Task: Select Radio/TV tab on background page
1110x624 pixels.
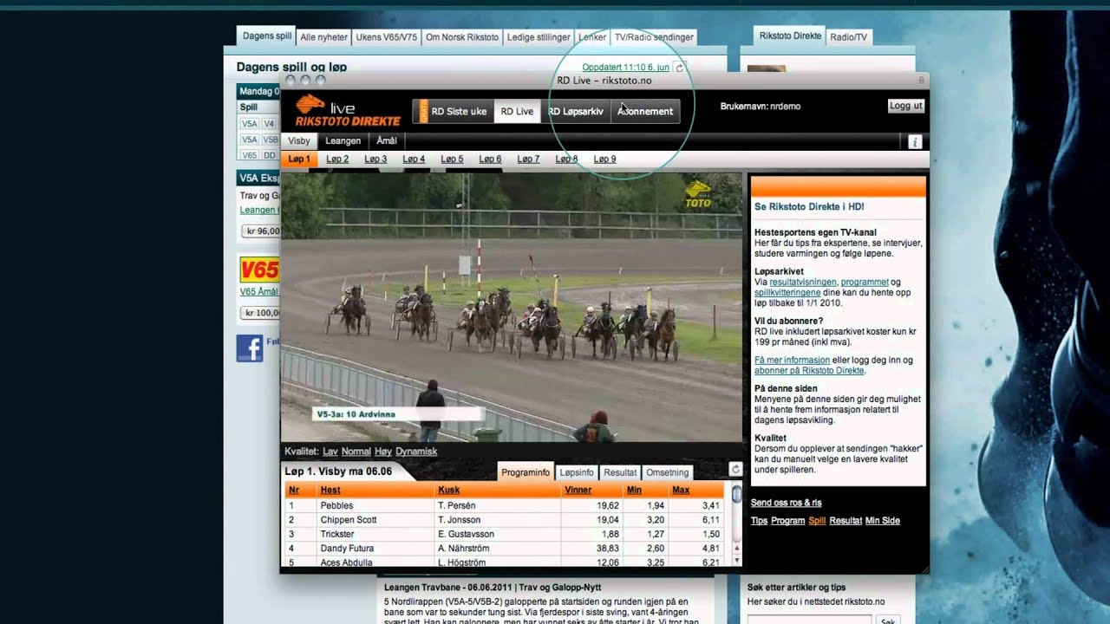Action: 848,37
